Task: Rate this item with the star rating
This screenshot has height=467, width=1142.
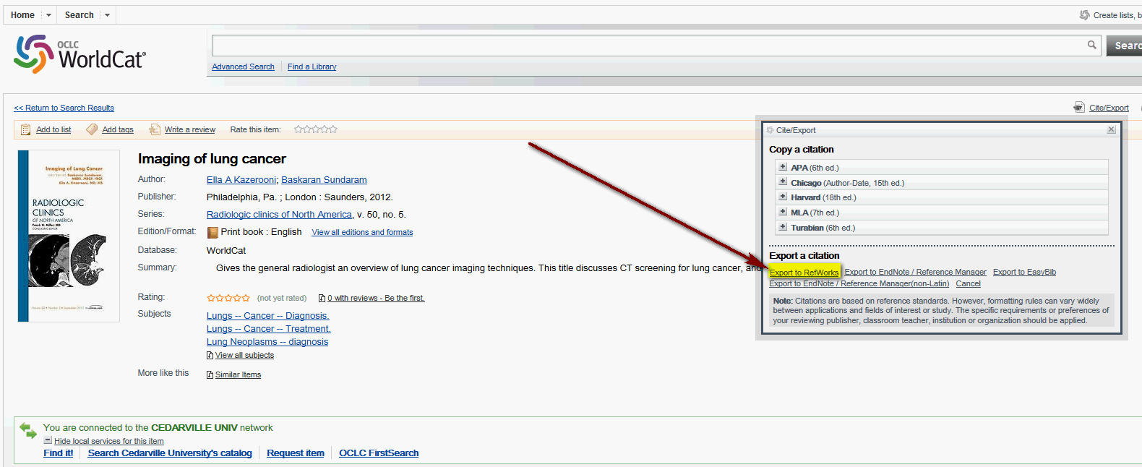Action: 316,129
